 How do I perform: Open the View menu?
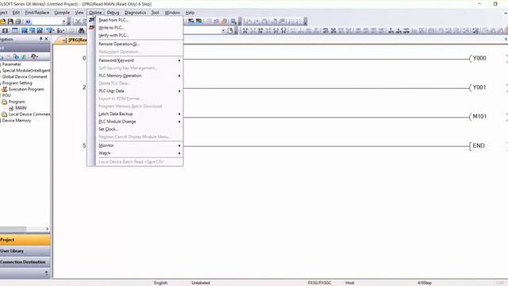(79, 13)
